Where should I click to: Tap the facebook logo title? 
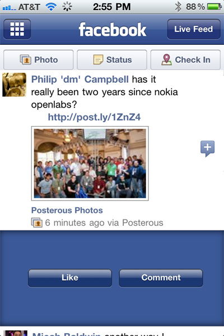(113, 30)
